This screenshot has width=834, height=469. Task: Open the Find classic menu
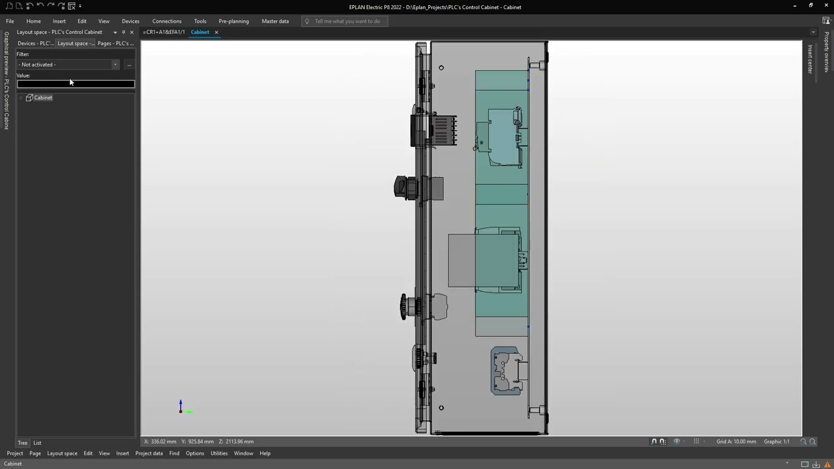coord(174,453)
